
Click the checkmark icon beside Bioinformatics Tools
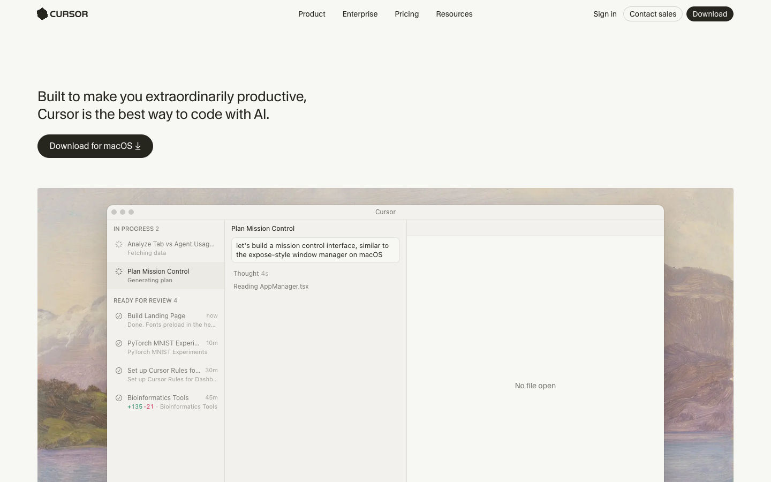(x=119, y=398)
